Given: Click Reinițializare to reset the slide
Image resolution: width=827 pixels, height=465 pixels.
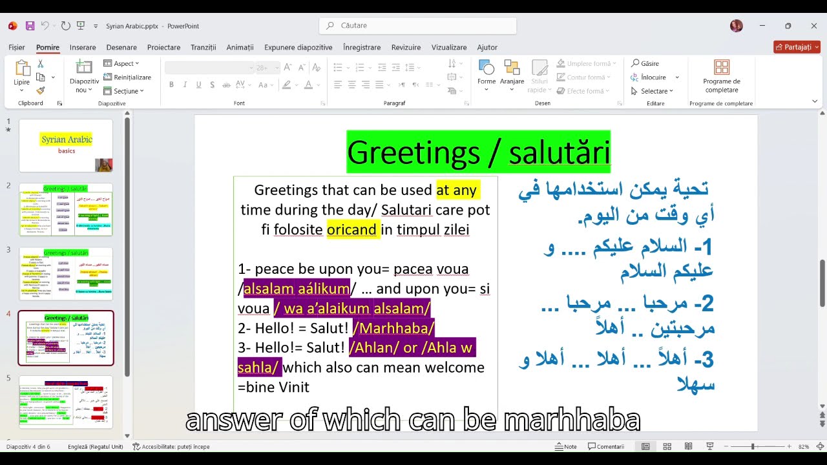Looking at the screenshot, I should (x=127, y=77).
